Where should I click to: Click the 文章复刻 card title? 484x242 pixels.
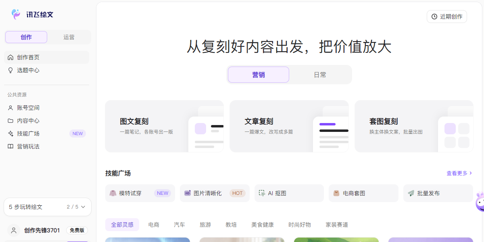click(259, 121)
